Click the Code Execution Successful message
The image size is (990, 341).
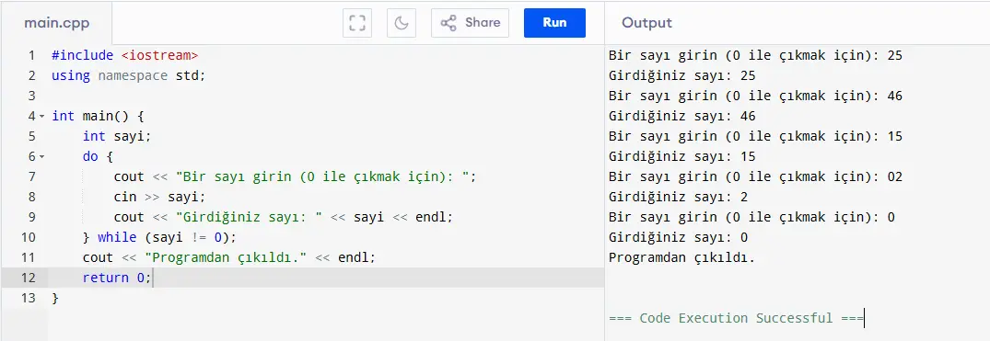point(736,318)
